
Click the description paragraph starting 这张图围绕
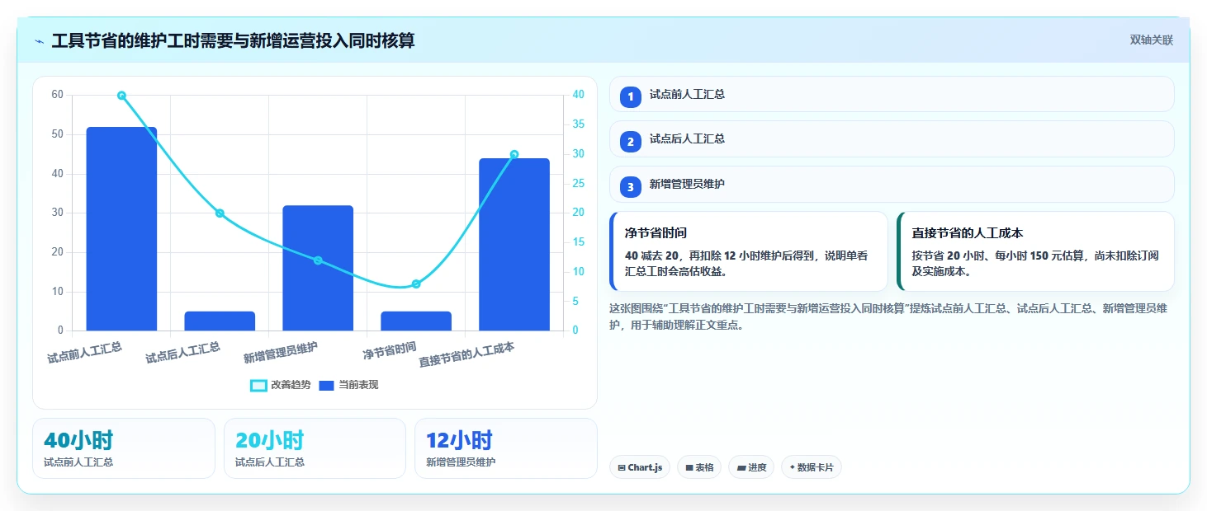pos(888,316)
